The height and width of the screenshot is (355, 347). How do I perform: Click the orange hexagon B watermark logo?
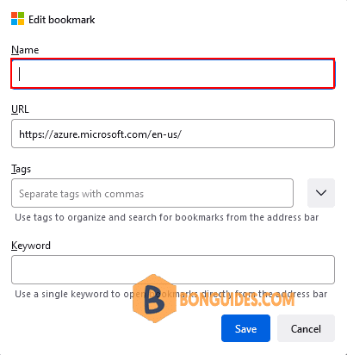tap(154, 298)
